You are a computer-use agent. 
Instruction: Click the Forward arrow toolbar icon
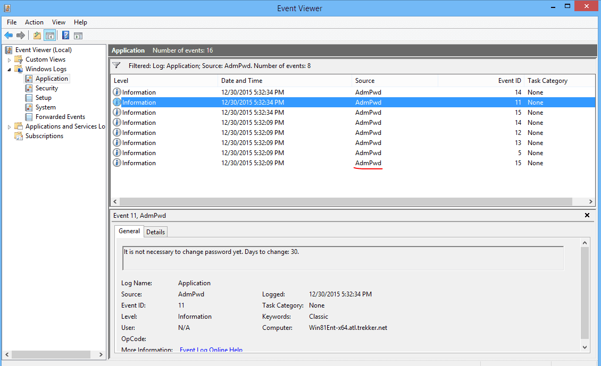pyautogui.click(x=21, y=36)
